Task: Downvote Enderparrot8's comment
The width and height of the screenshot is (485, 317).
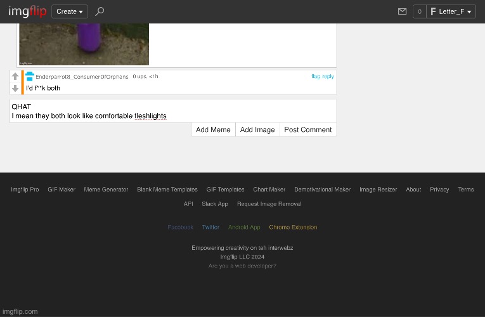Action: 15,89
